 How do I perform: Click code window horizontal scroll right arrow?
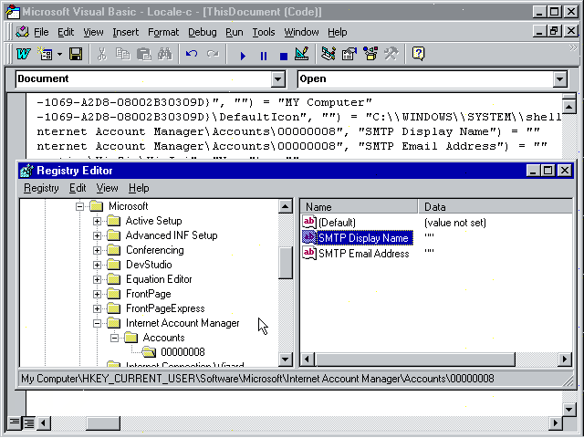pos(556,422)
